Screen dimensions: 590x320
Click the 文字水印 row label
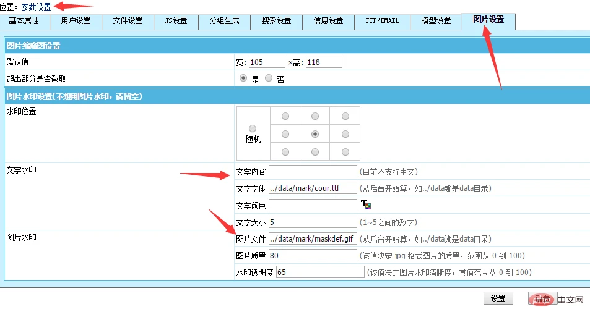tap(22, 170)
